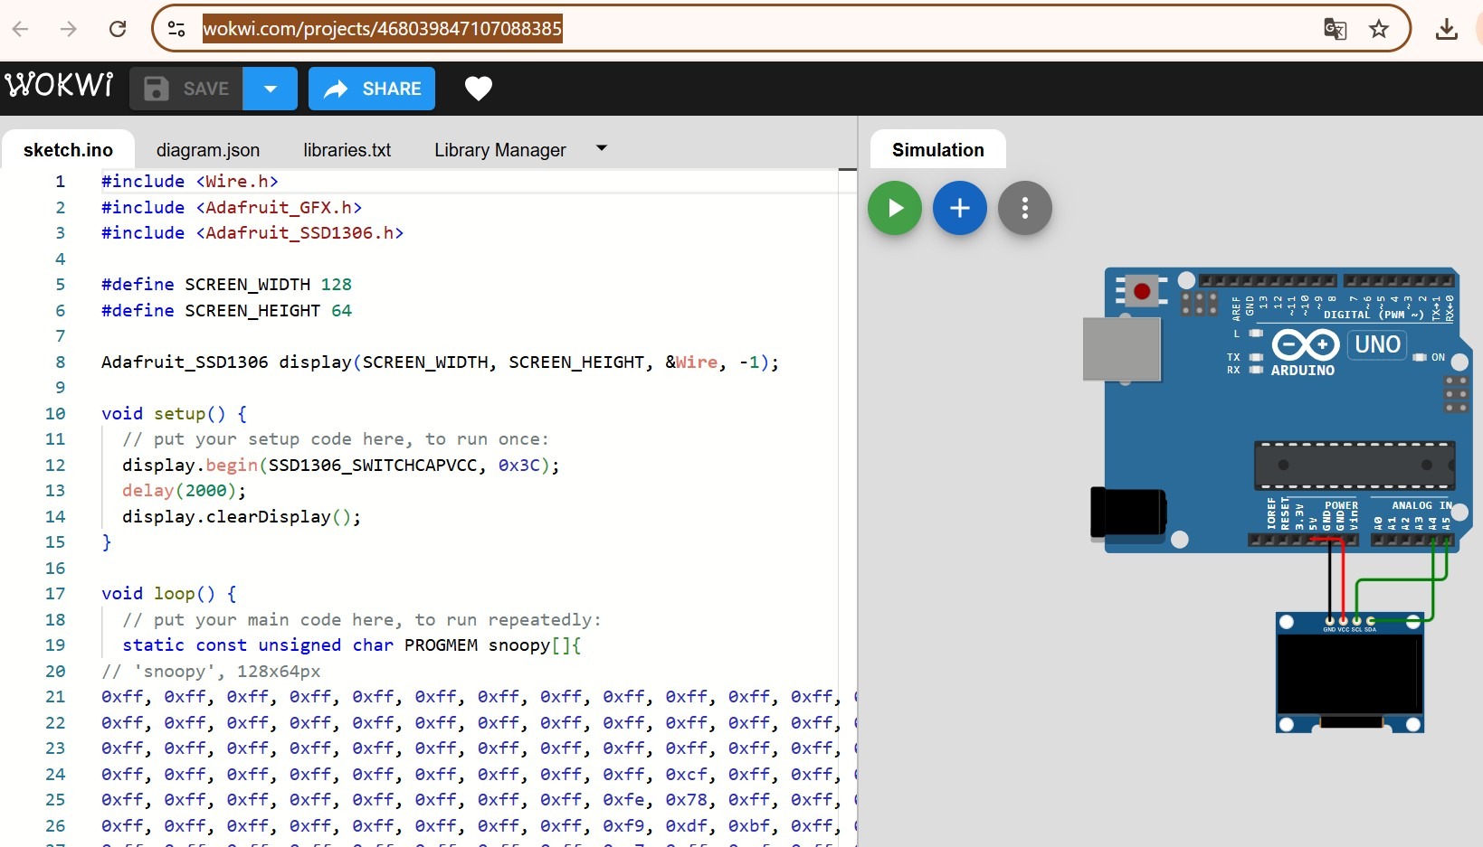Click '#include <Adafruit_GFX.h>' on line 2

pyautogui.click(x=232, y=208)
